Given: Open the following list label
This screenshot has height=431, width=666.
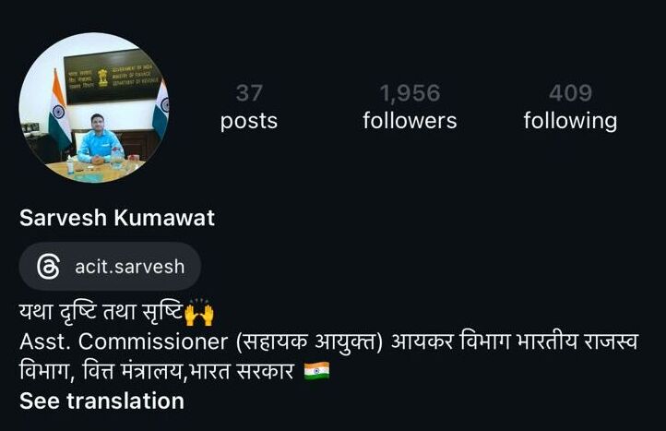Looking at the screenshot, I should coord(570,121).
